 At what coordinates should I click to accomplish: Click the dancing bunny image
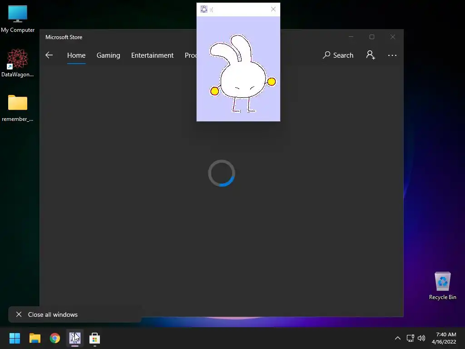coord(242,74)
